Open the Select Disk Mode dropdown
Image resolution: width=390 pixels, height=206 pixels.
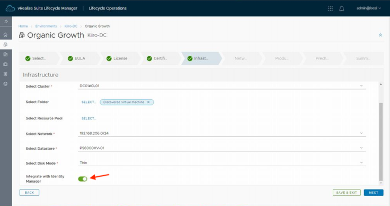coord(222,162)
